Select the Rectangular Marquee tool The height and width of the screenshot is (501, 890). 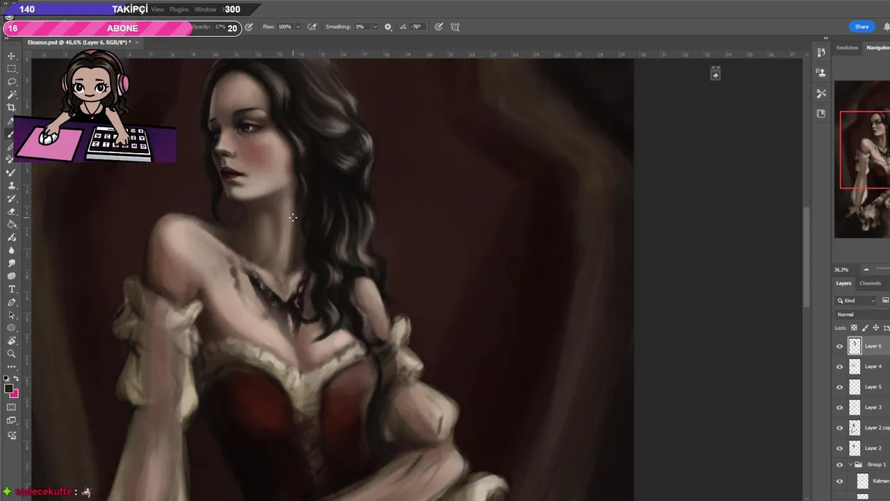point(11,69)
